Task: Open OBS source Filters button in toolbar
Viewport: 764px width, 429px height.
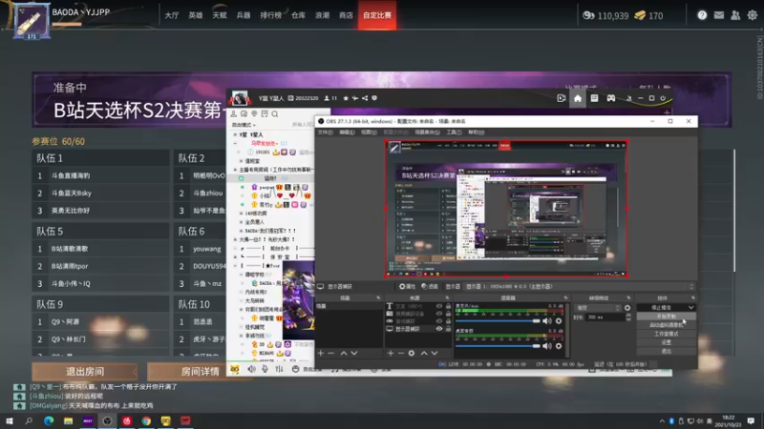Action: (431, 287)
